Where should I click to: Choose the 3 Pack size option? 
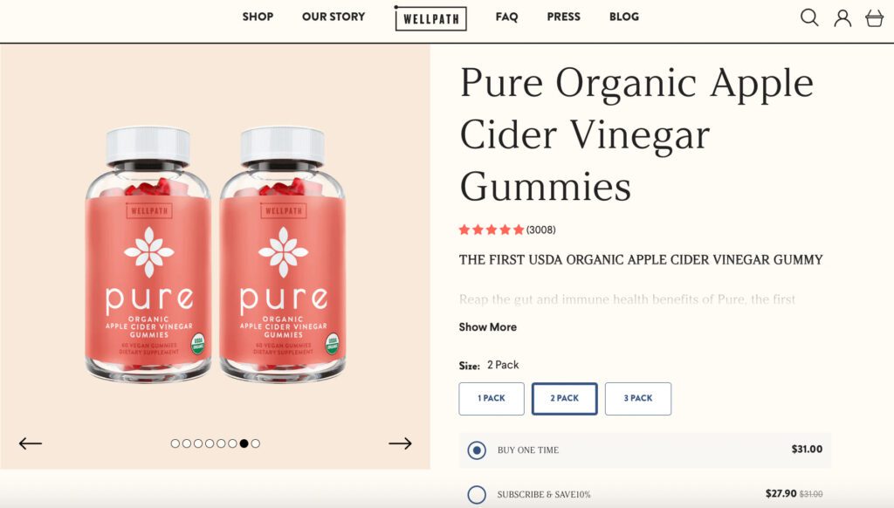tap(638, 399)
